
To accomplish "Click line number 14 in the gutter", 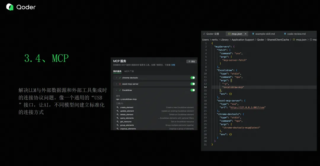I will pyautogui.click(x=205, y=87).
